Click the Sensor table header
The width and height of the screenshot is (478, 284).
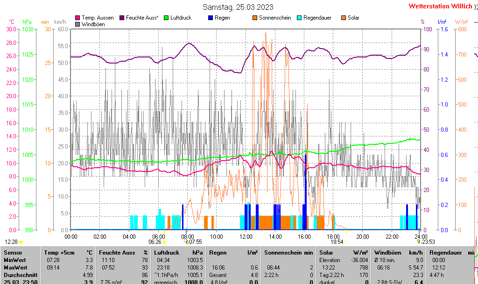(x=13, y=253)
